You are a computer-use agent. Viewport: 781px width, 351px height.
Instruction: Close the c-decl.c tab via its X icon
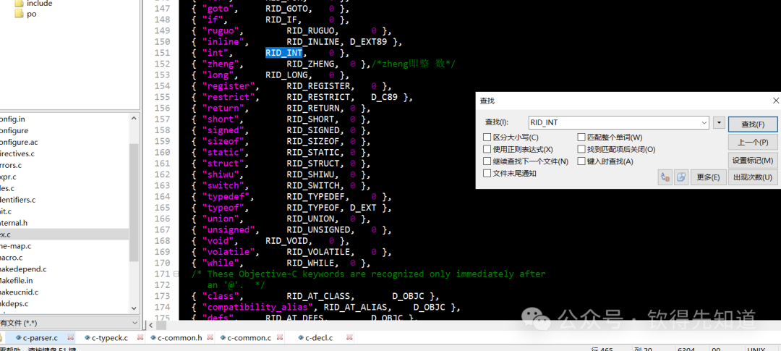(349, 337)
